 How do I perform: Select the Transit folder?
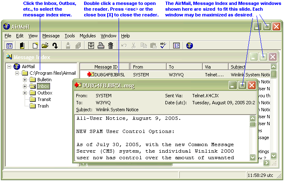(44, 99)
